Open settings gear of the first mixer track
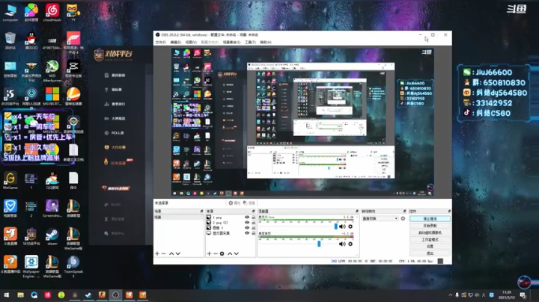539x302 pixels. click(x=350, y=226)
